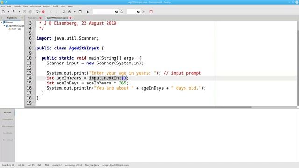
Task: Clear the toolbar search field
Action: coord(116,12)
